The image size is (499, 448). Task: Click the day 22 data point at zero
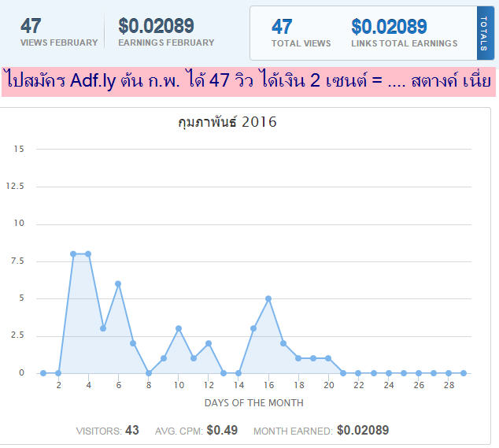(358, 373)
